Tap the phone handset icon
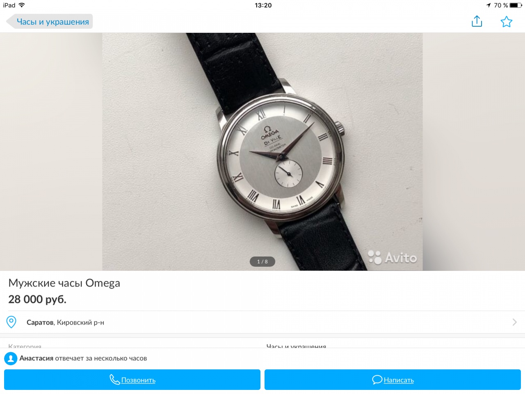The image size is (525, 394). coord(114,380)
